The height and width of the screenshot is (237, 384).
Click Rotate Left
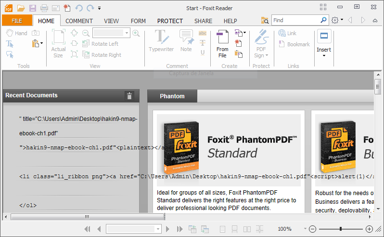[x=101, y=44]
